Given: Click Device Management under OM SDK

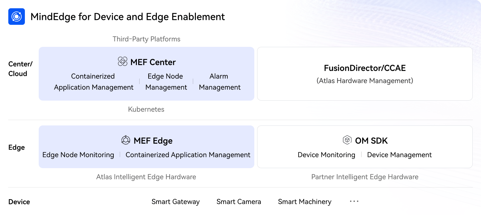Looking at the screenshot, I should [399, 155].
